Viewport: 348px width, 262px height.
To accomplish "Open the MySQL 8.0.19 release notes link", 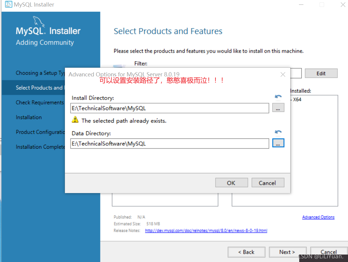I will click(206, 231).
